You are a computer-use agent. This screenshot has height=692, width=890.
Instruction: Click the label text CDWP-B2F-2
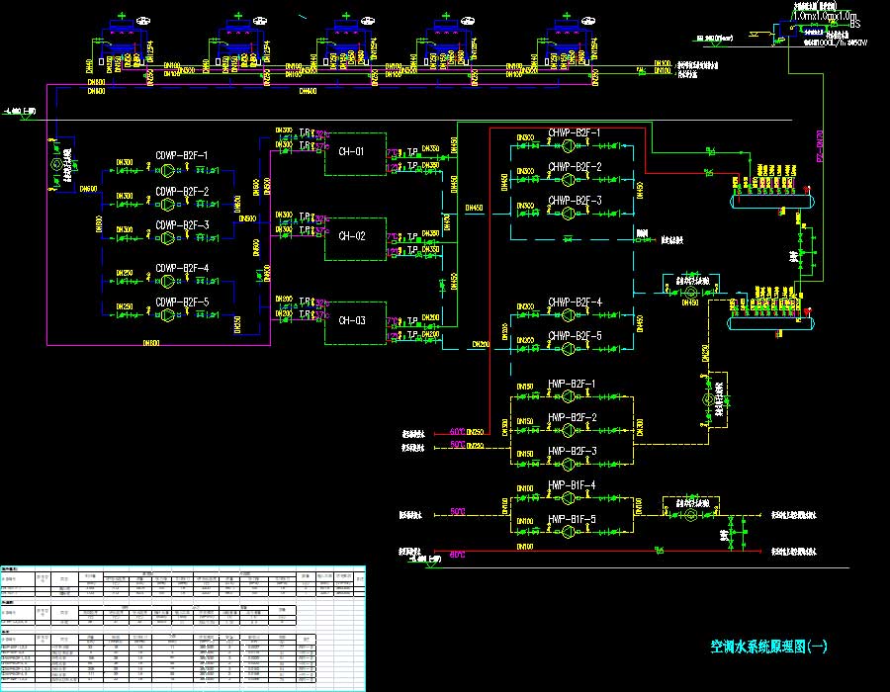(182, 192)
